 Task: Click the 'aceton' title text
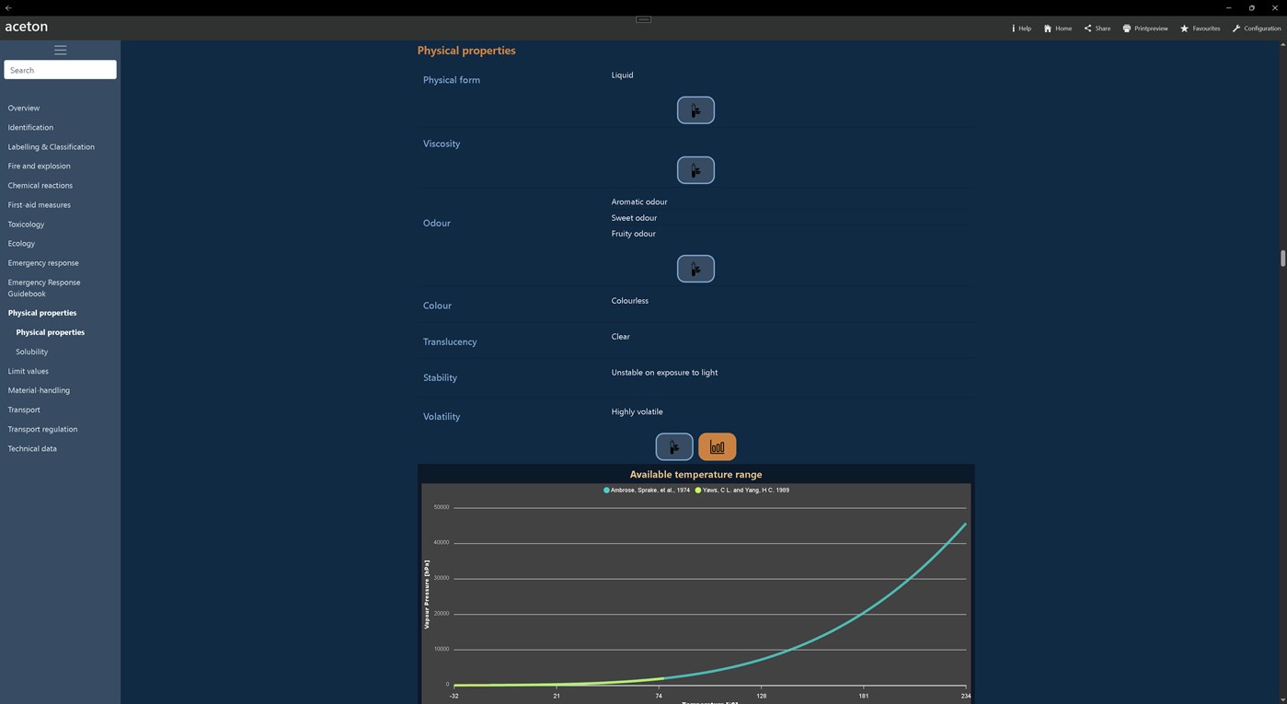pyautogui.click(x=27, y=27)
